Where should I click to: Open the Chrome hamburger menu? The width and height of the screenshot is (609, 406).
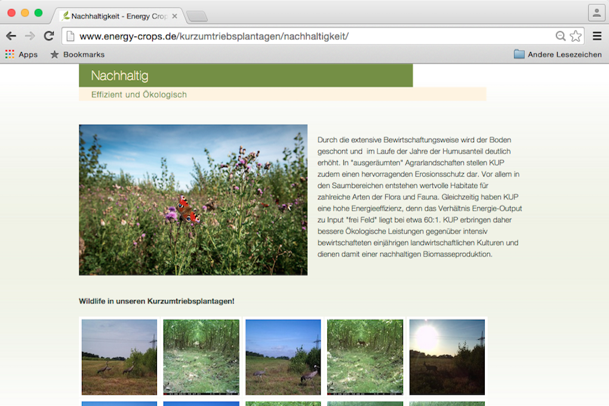pyautogui.click(x=597, y=36)
